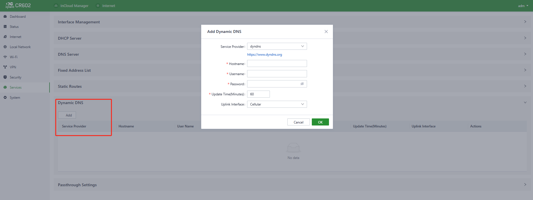The height and width of the screenshot is (200, 533).
Task: Expand the Fixed Address List section
Action: pos(525,70)
